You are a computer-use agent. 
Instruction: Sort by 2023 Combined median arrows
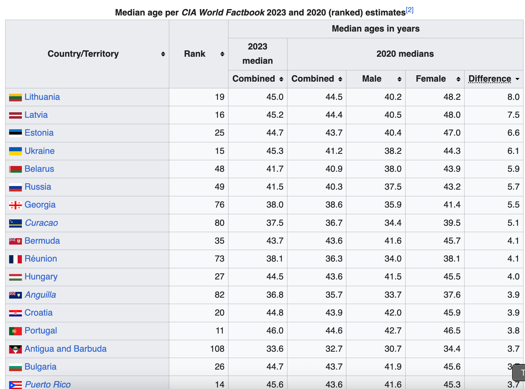click(281, 79)
